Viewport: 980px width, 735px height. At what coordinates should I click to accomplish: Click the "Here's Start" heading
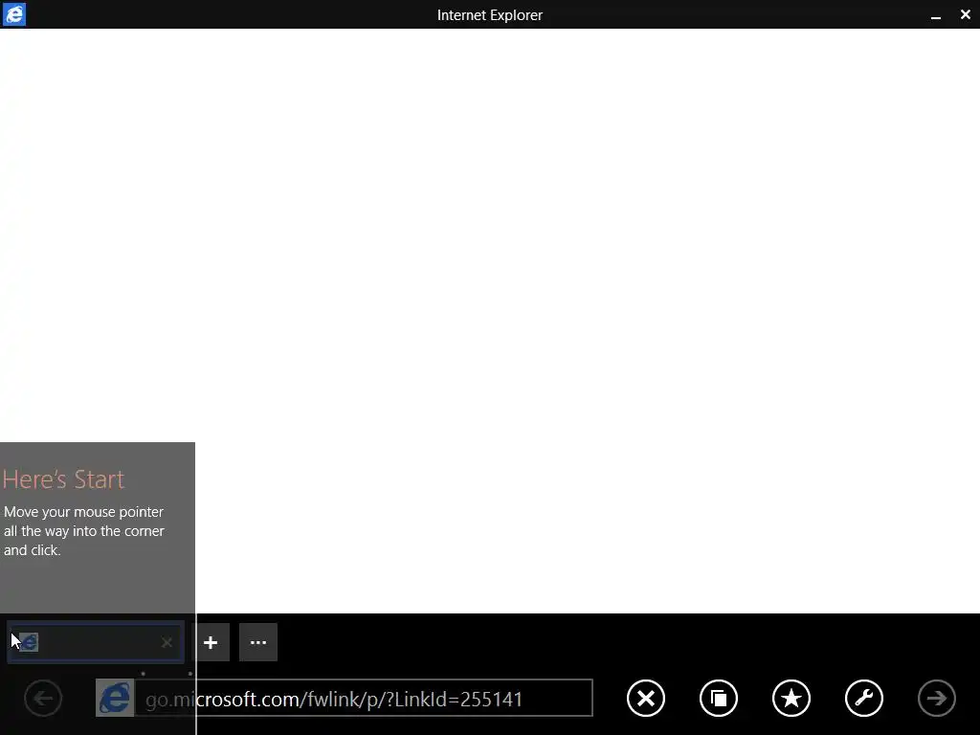(64, 479)
